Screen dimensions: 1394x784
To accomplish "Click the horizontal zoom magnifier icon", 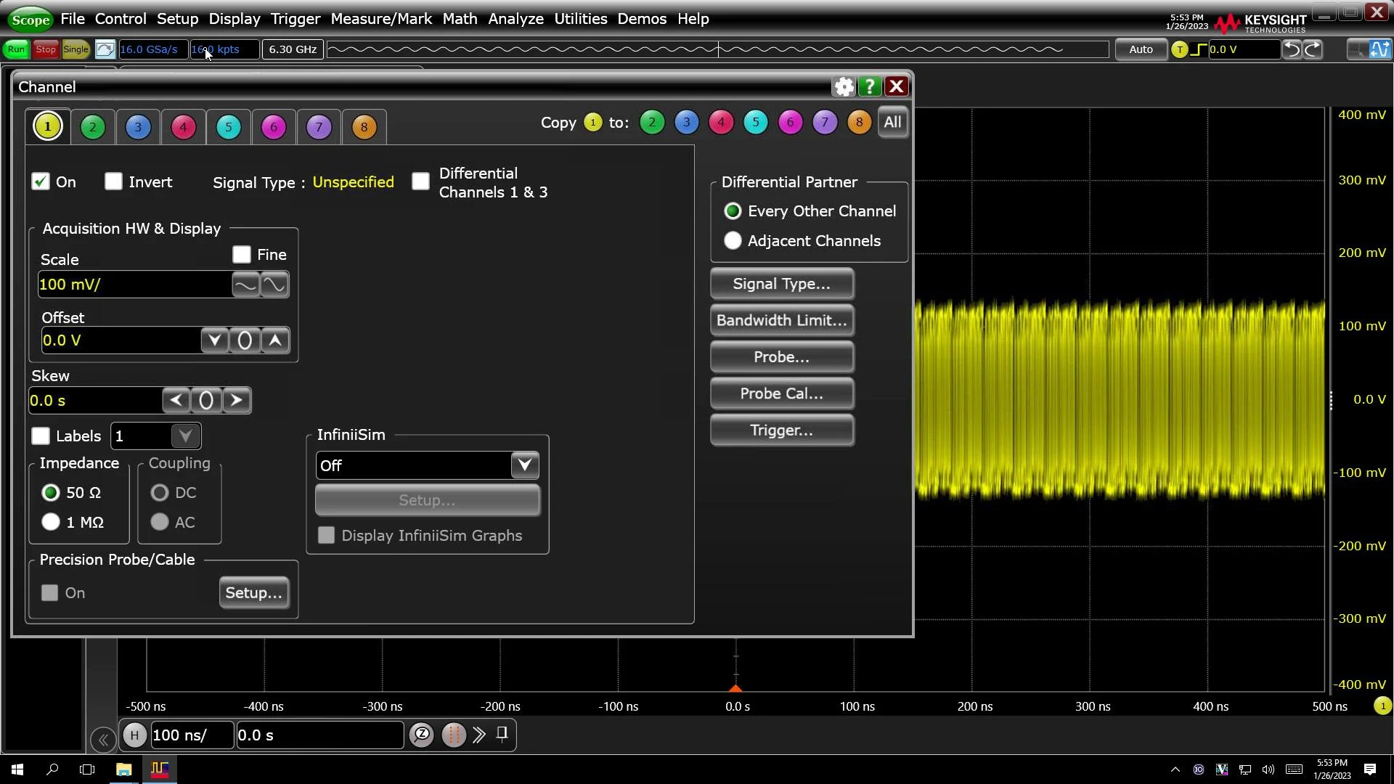I will click(x=422, y=735).
